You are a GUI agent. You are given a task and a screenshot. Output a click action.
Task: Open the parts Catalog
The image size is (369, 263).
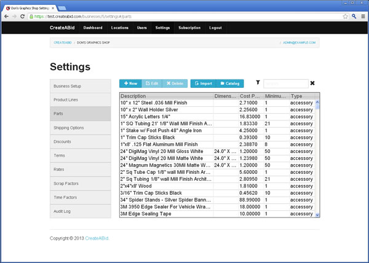coord(230,83)
